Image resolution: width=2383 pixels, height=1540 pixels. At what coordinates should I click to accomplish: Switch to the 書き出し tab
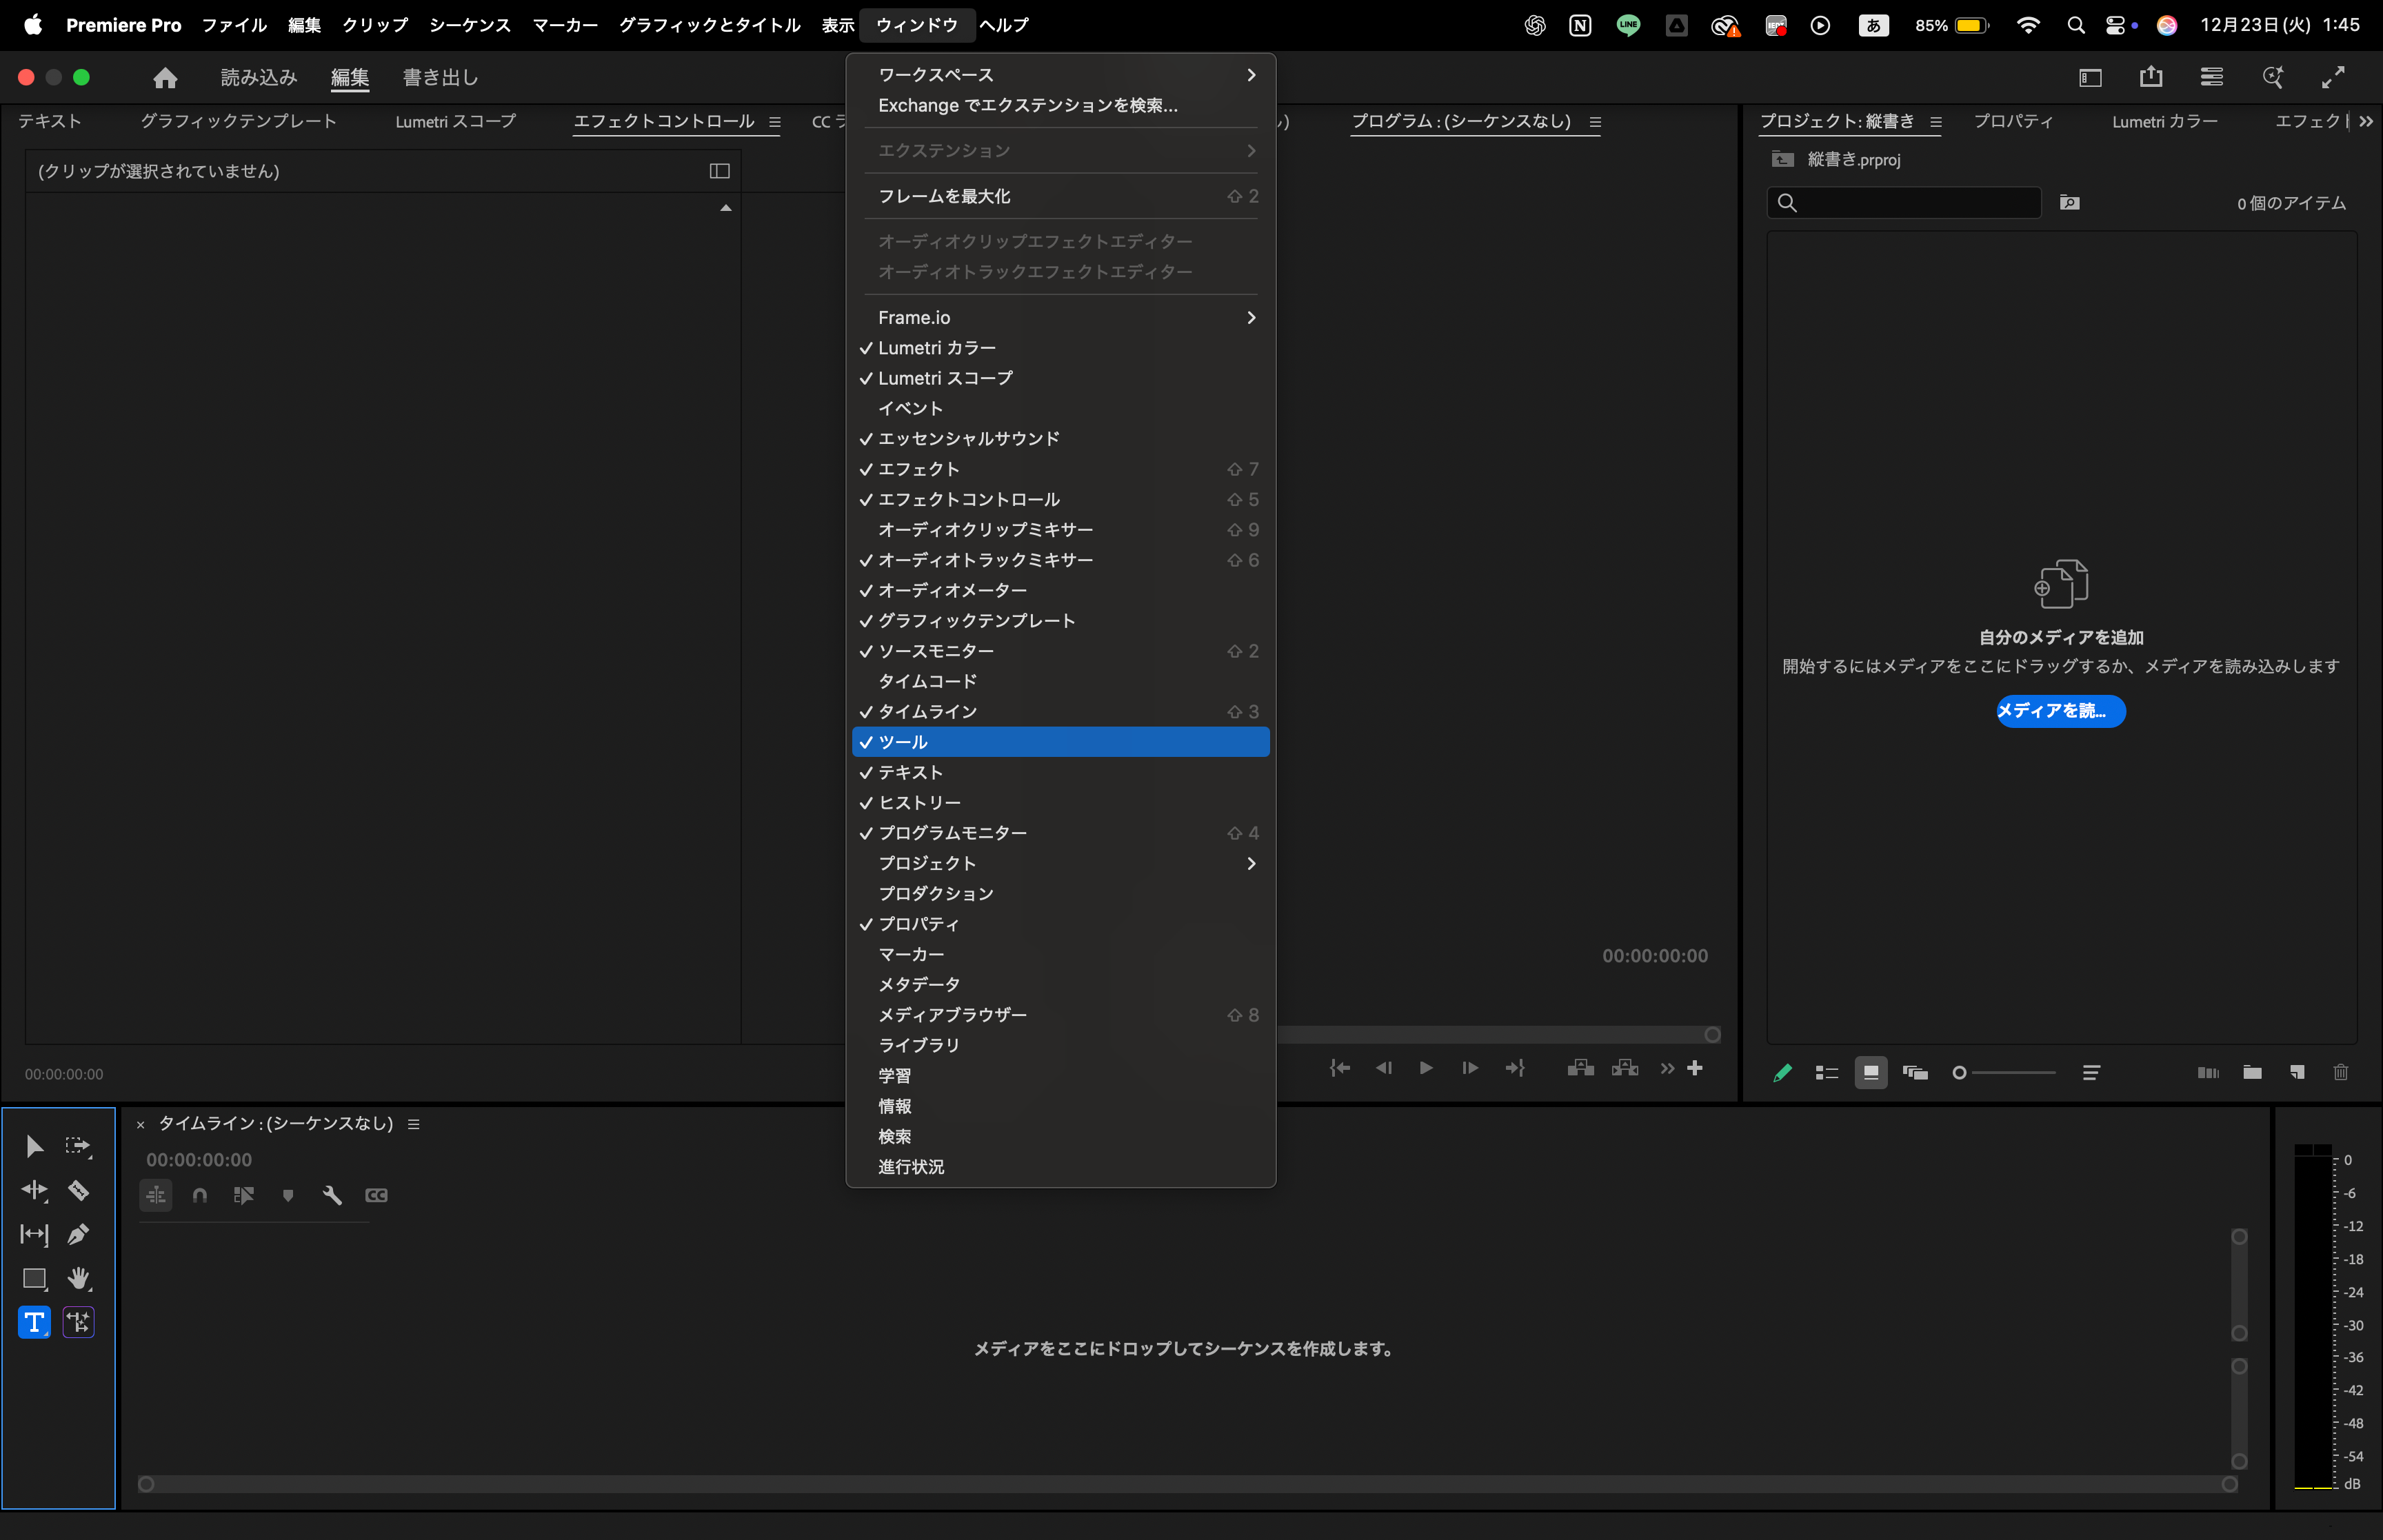(x=440, y=78)
